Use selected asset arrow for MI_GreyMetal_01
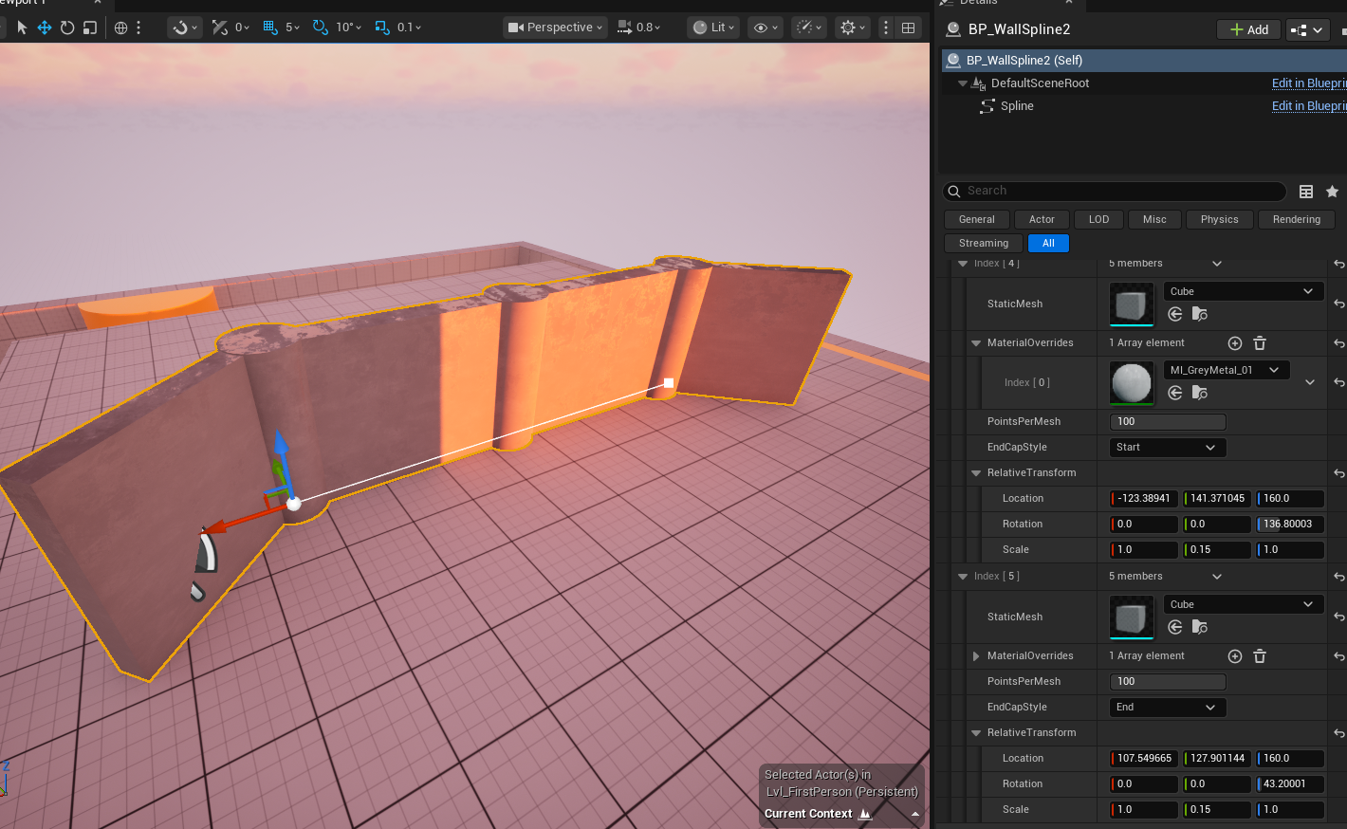The height and width of the screenshot is (829, 1347). tap(1174, 393)
